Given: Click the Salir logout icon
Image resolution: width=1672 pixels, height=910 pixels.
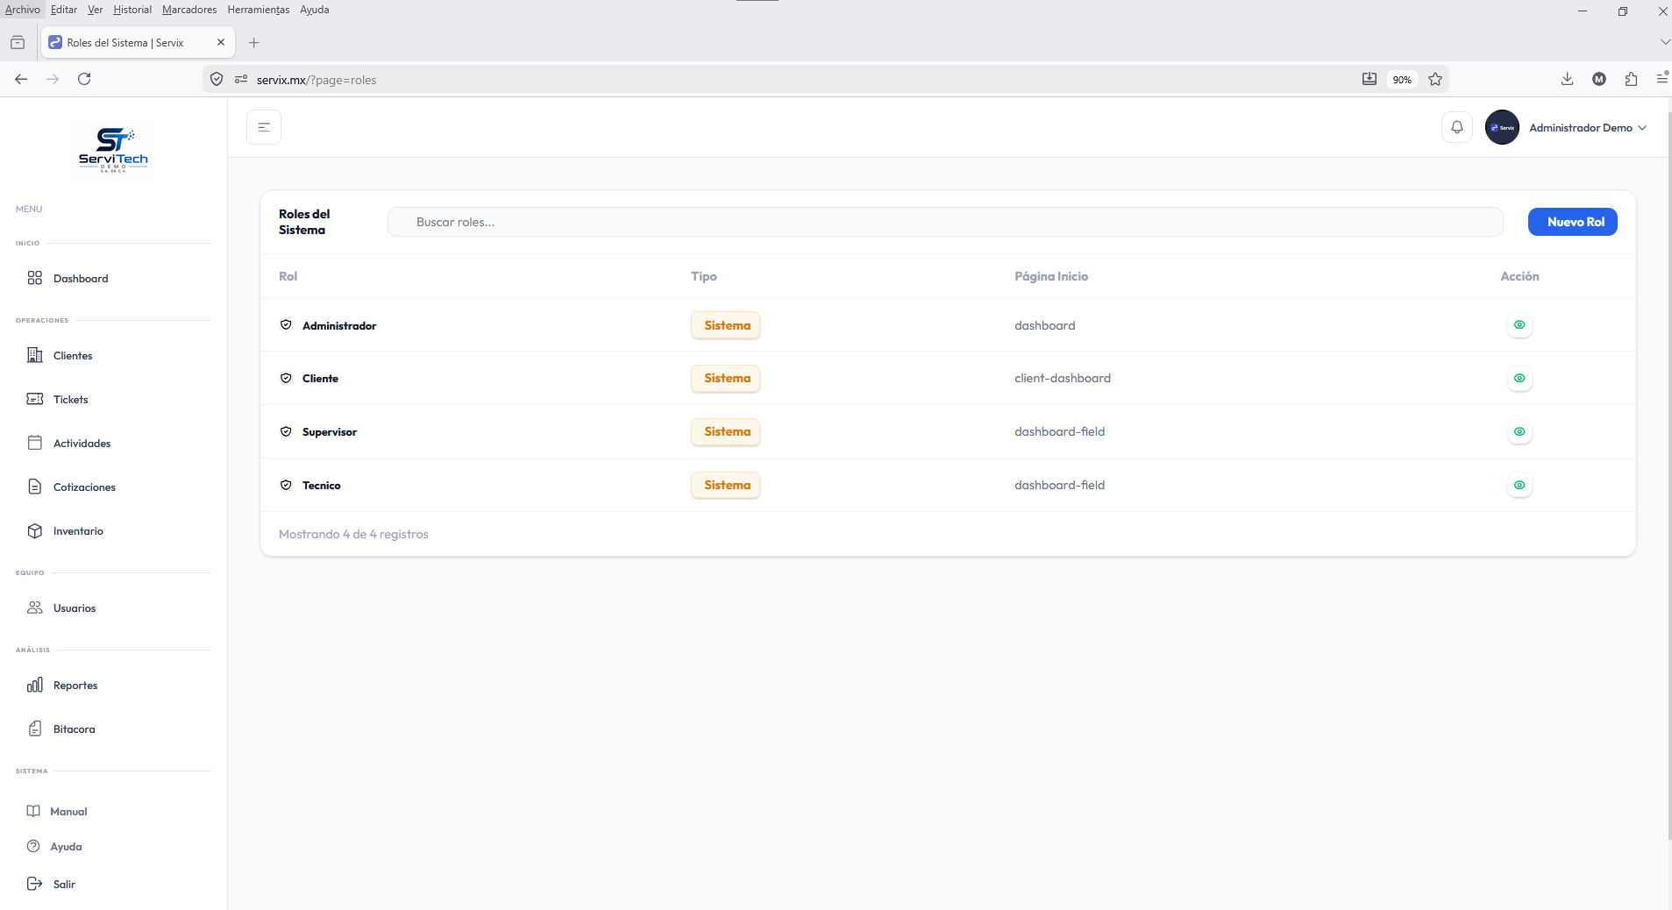Looking at the screenshot, I should pos(35,884).
